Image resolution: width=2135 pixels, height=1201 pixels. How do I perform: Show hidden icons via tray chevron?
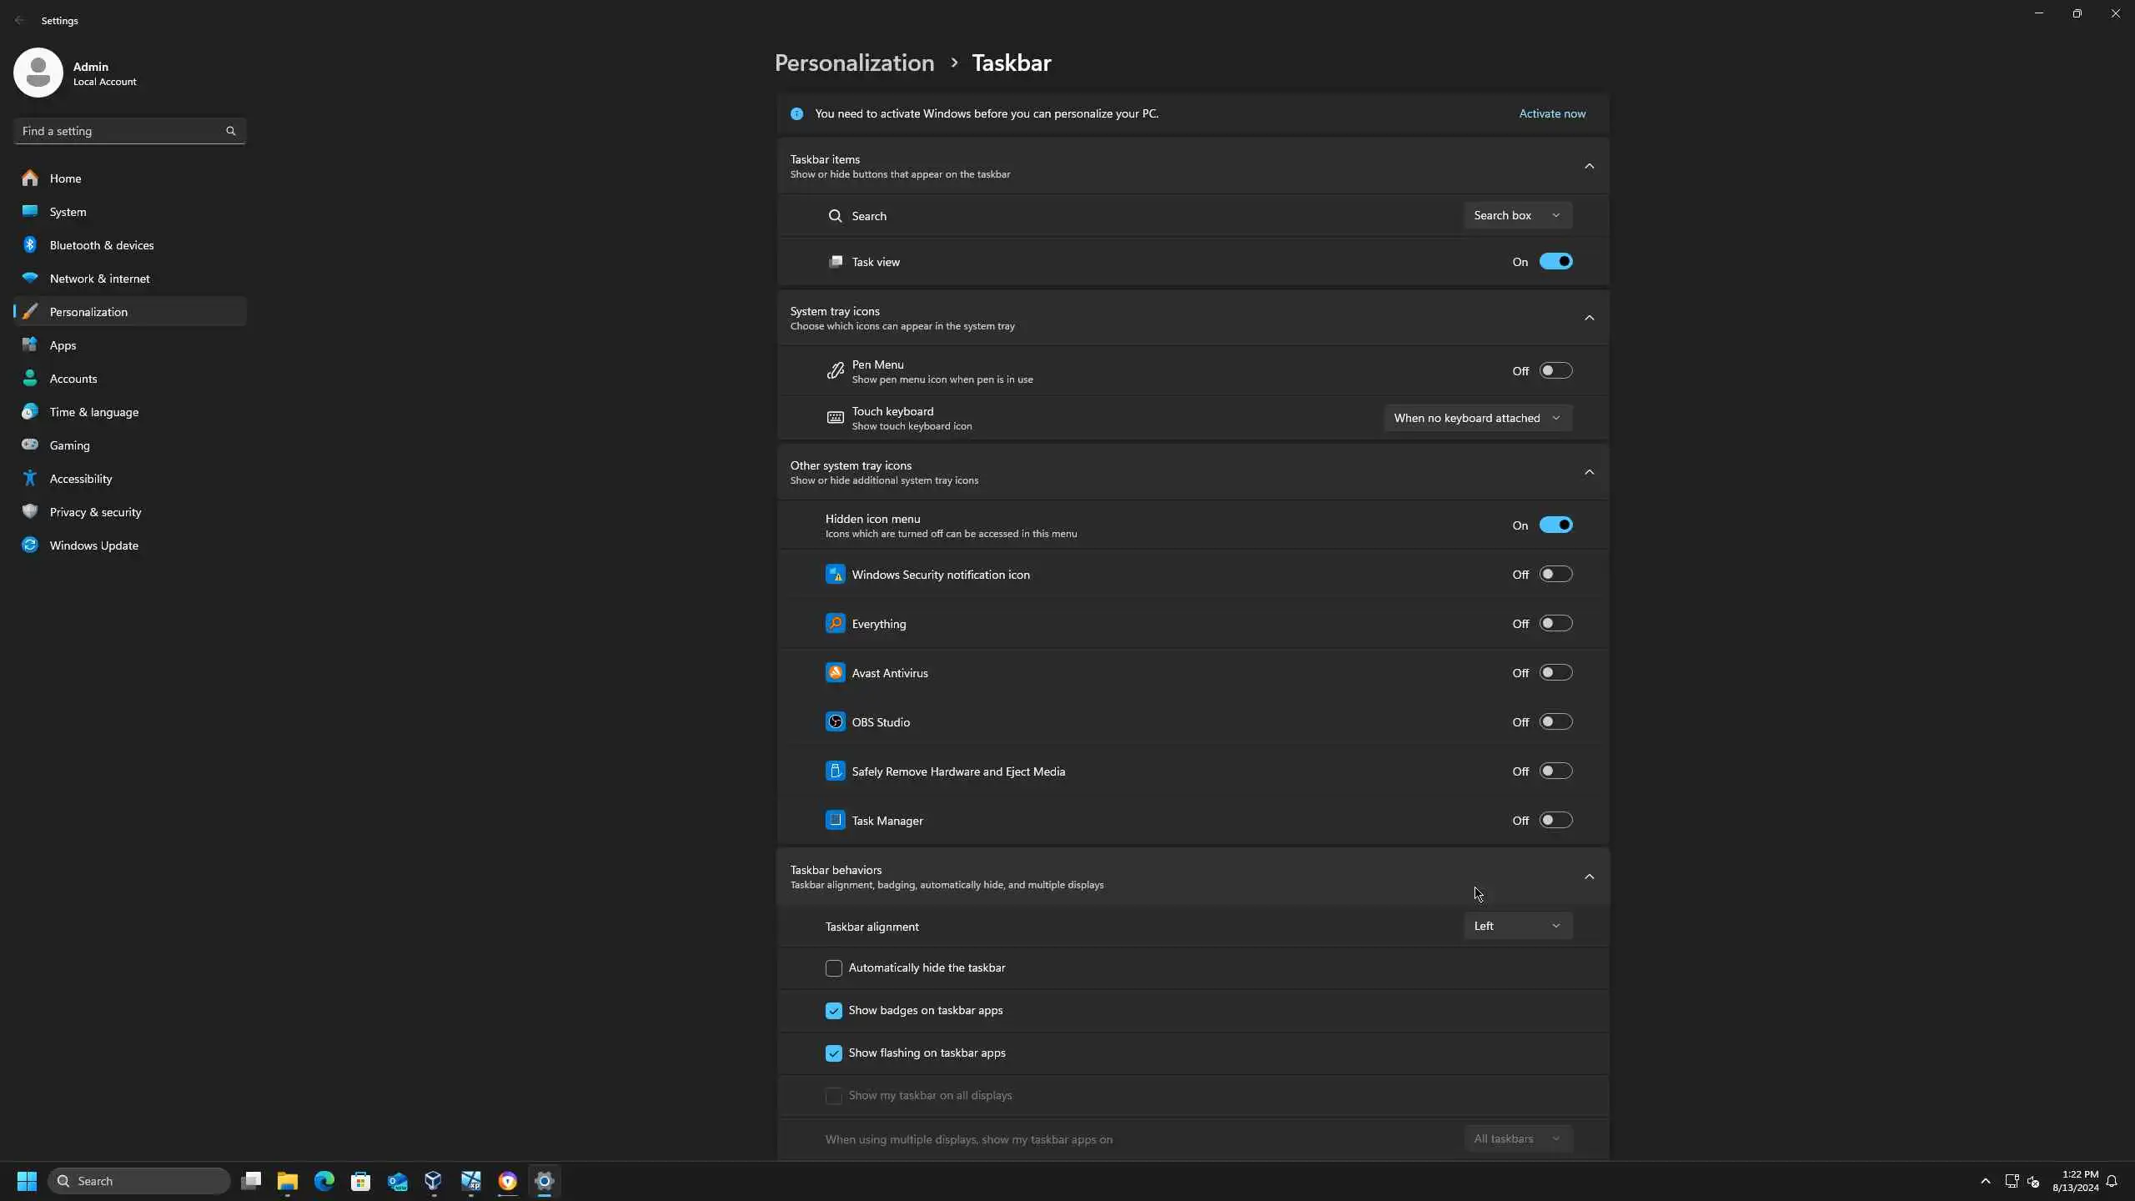pos(1986,1181)
